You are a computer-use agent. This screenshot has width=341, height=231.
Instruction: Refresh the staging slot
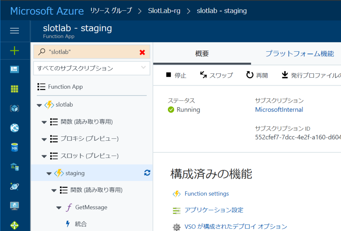147,173
